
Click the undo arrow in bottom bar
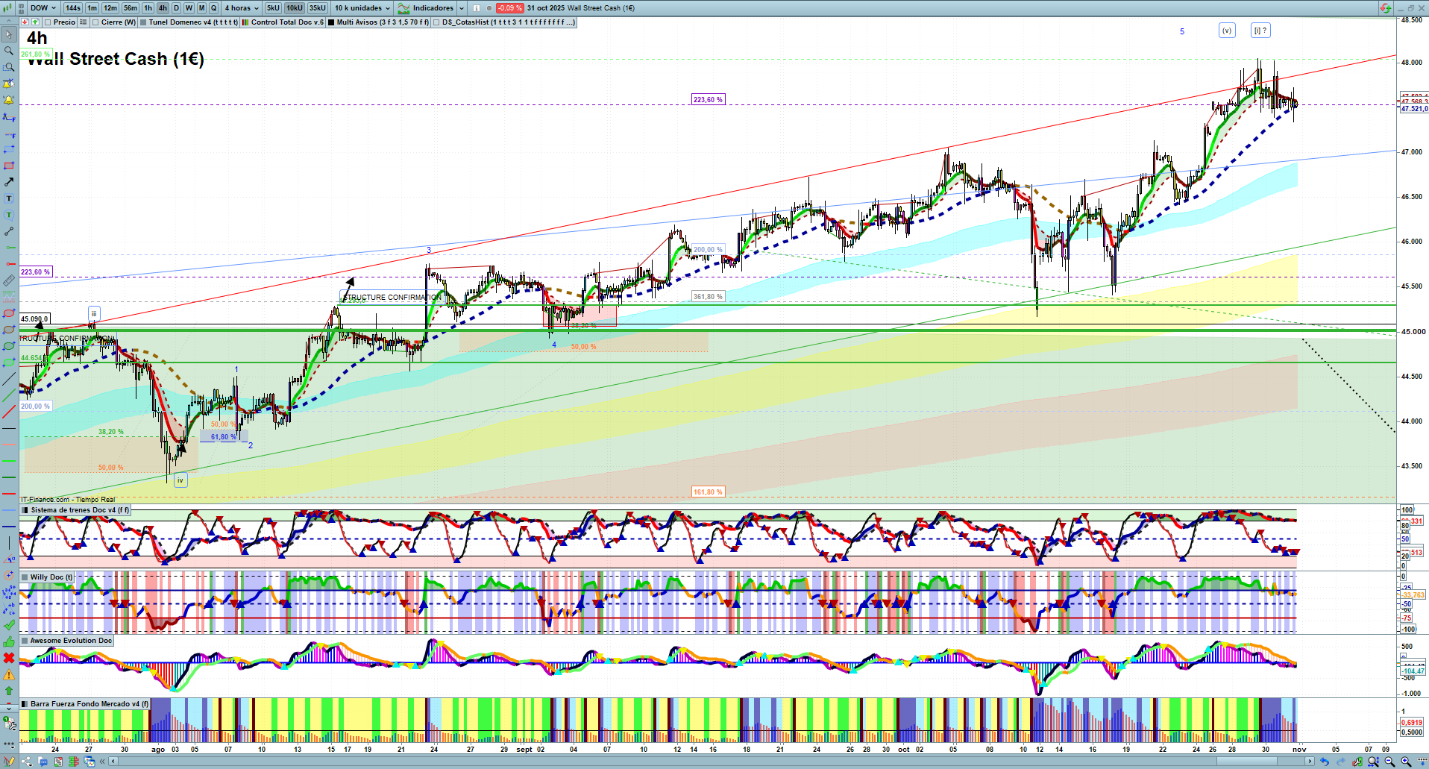coord(1325,762)
